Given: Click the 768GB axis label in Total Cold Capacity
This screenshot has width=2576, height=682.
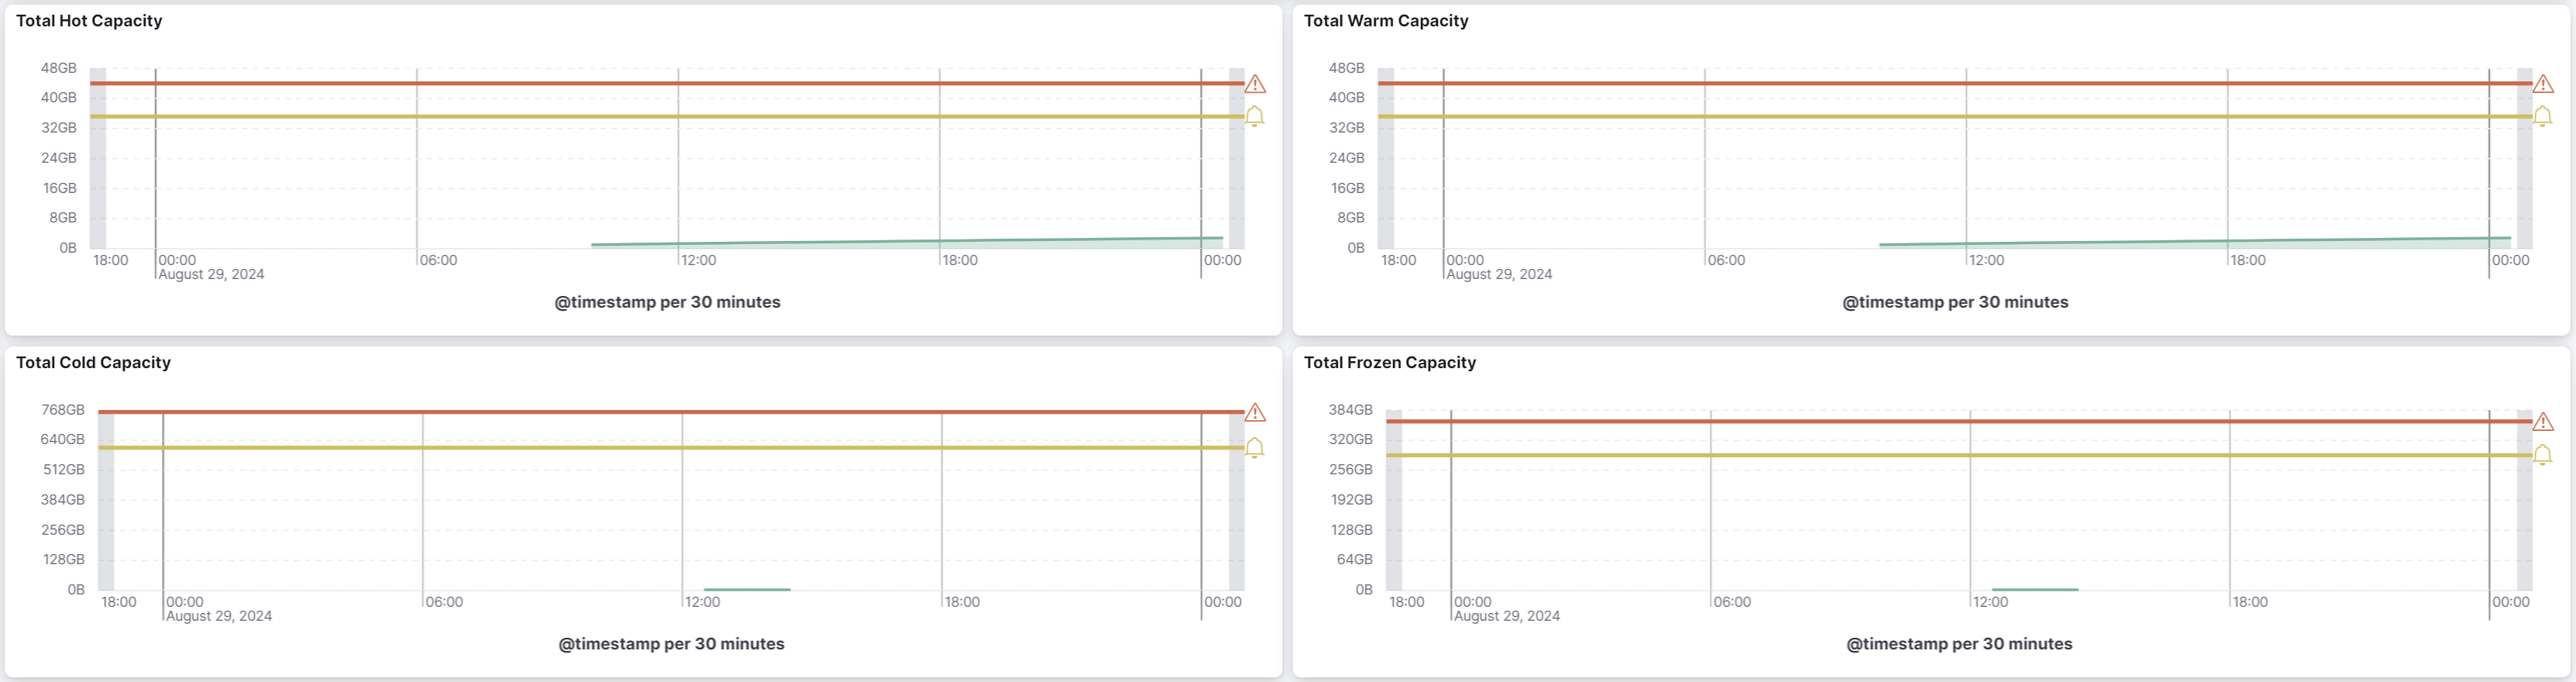Looking at the screenshot, I should [62, 410].
